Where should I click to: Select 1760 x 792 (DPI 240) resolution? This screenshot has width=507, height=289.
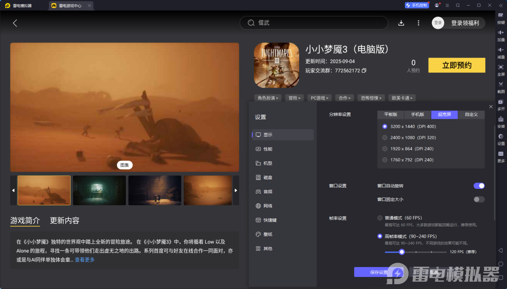(385, 160)
